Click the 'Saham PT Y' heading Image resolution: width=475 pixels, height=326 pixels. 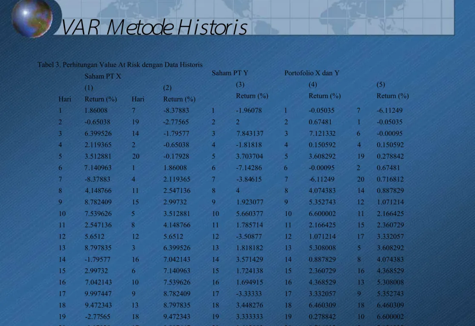pyautogui.click(x=230, y=73)
